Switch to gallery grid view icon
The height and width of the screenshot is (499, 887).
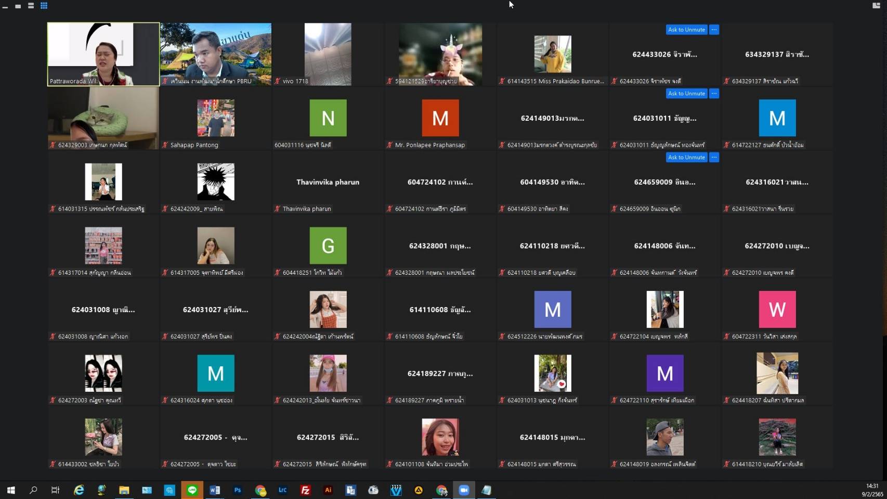44,6
